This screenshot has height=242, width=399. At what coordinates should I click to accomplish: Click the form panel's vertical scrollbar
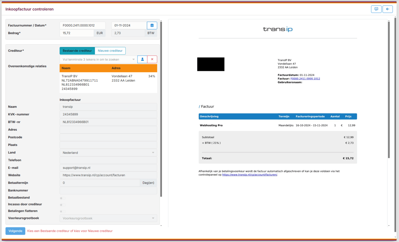click(x=161, y=109)
